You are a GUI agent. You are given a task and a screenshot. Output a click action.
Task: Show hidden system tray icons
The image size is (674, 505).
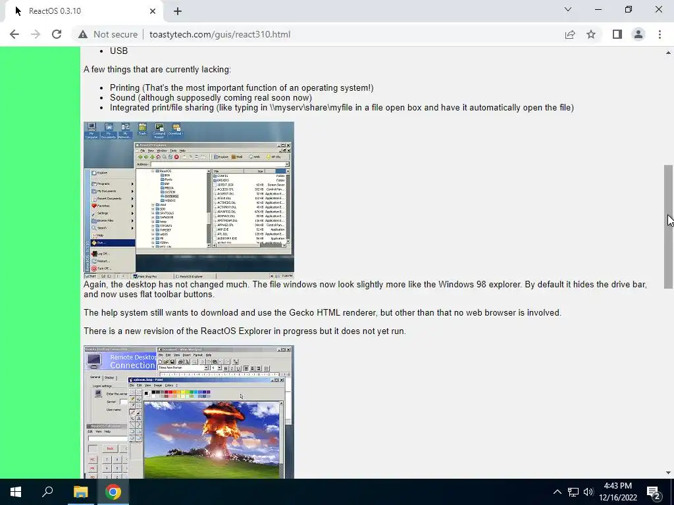[557, 492]
